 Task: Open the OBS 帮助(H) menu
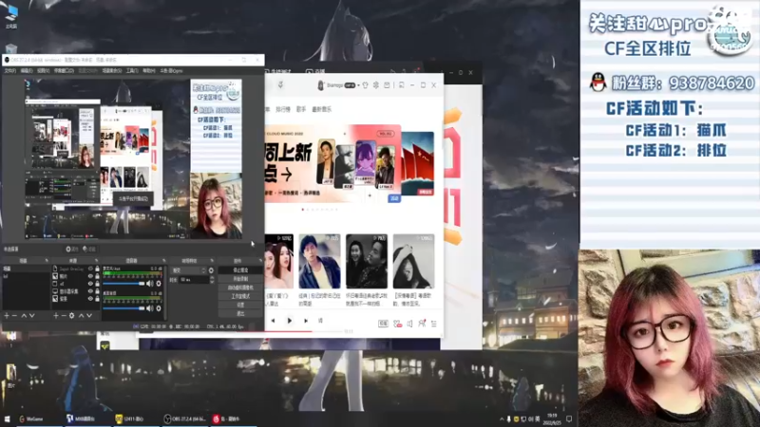click(x=149, y=70)
